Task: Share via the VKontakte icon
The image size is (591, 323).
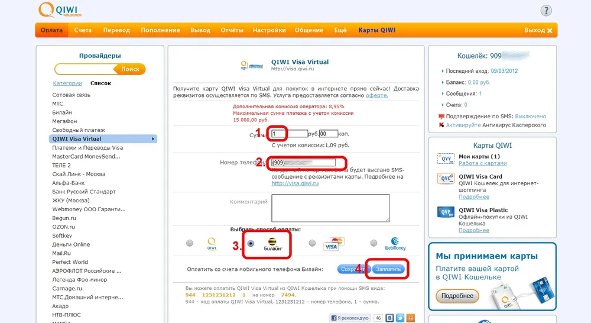Action: tap(389, 318)
